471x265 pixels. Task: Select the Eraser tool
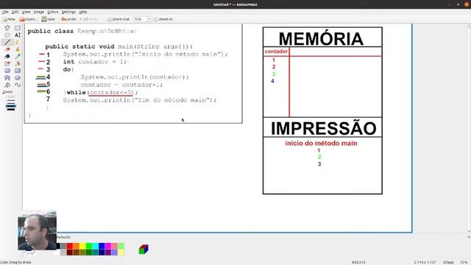tap(7, 49)
